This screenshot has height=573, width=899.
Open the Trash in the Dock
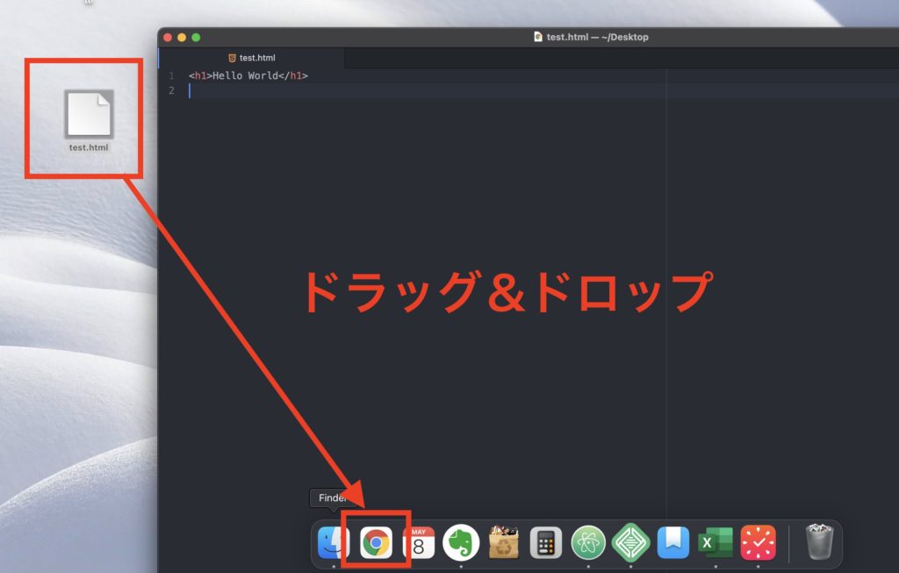click(x=819, y=541)
